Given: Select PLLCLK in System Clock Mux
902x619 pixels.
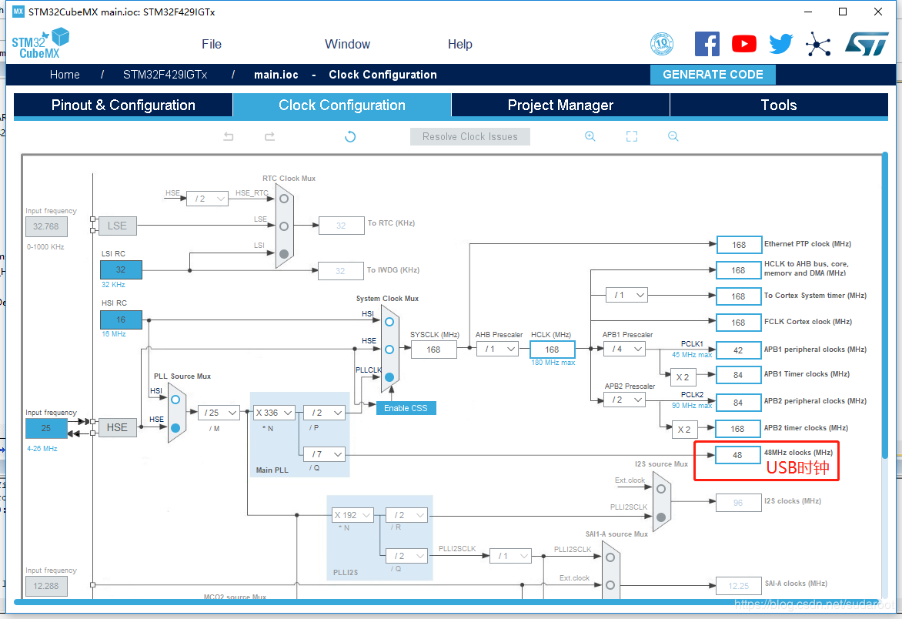Looking at the screenshot, I should [389, 376].
